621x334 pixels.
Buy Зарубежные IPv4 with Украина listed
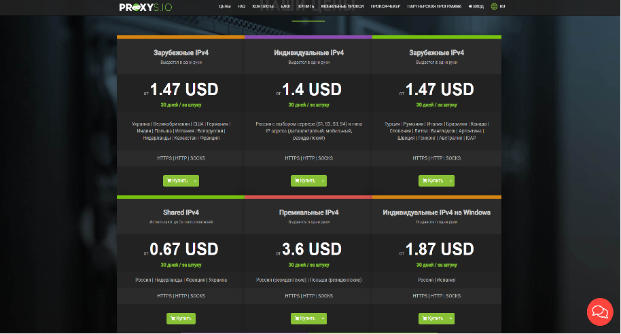click(x=177, y=181)
